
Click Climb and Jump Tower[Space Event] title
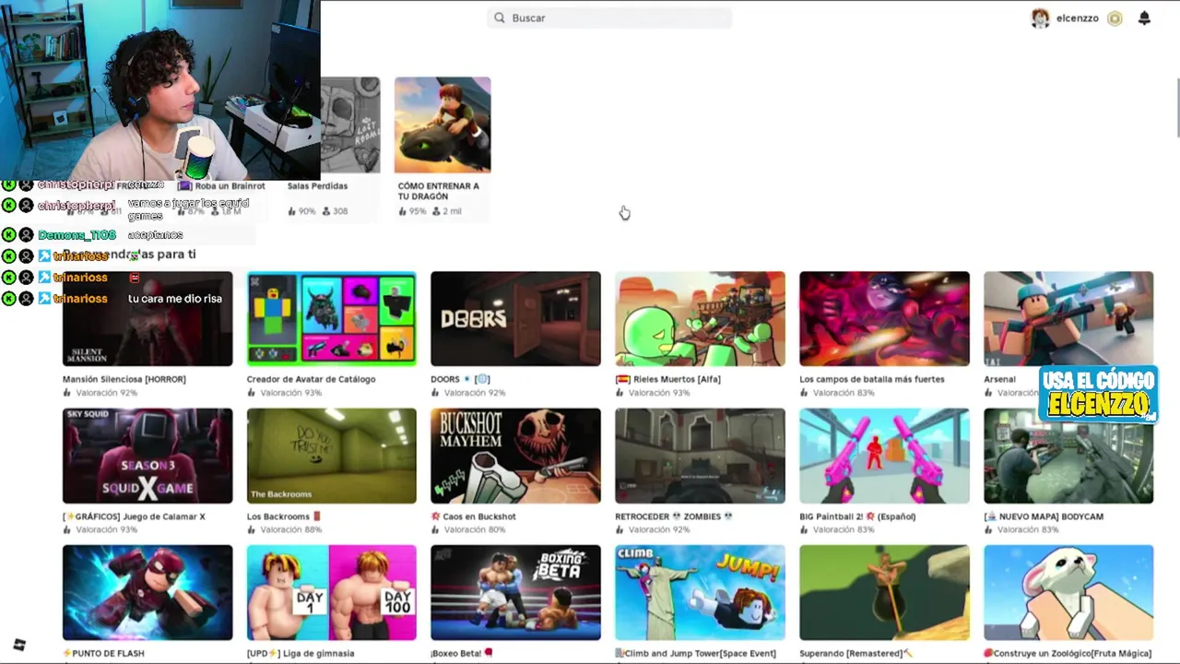coord(696,653)
